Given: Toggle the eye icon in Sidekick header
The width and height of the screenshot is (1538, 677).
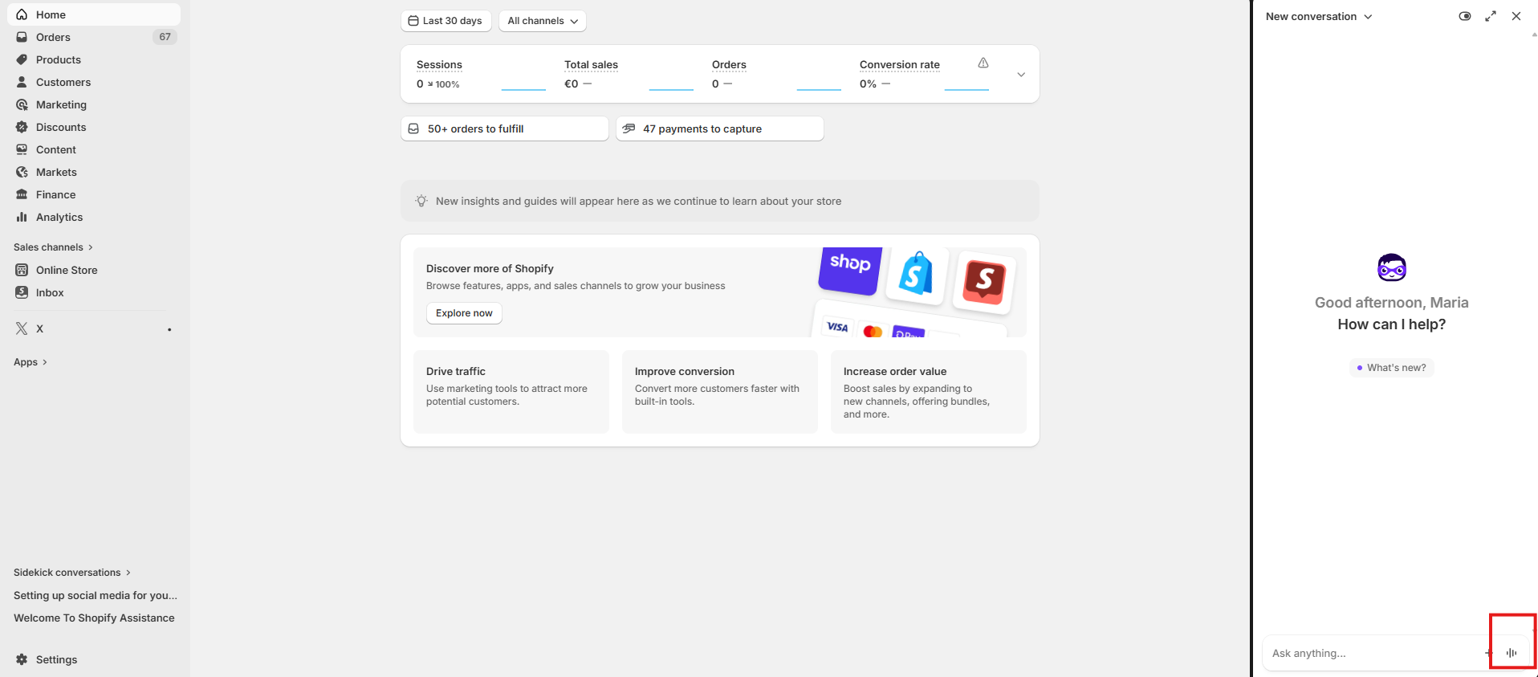Looking at the screenshot, I should [1465, 16].
